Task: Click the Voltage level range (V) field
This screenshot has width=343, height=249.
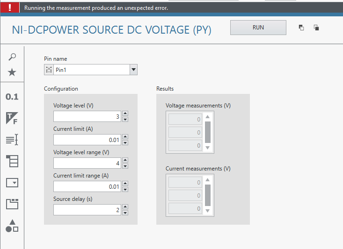Action: 87,163
